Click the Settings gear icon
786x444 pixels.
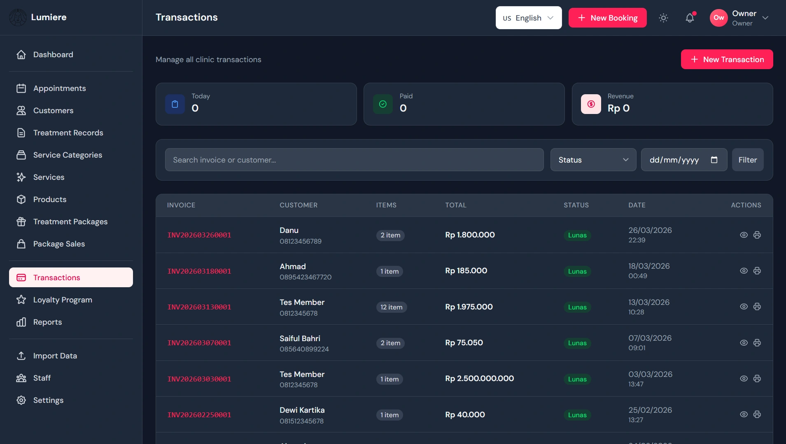[x=21, y=400]
